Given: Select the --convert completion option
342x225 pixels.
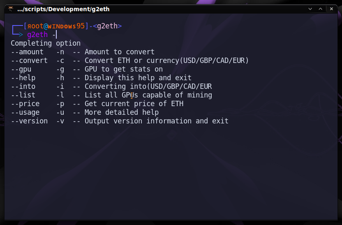Looking at the screenshot, I should 29,60.
